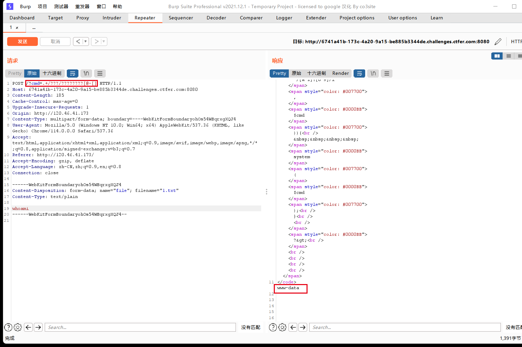Click the edit target pencil icon
This screenshot has height=347, width=522.
point(498,42)
